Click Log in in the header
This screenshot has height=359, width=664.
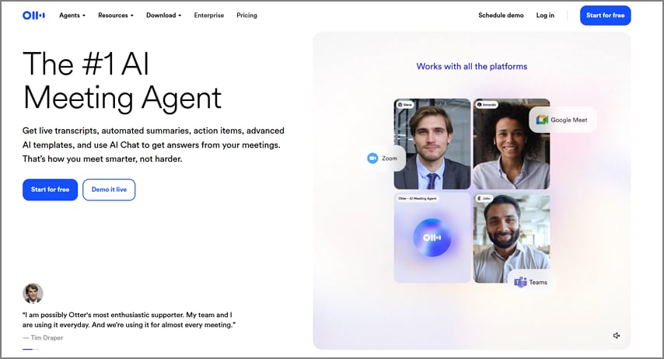(545, 16)
